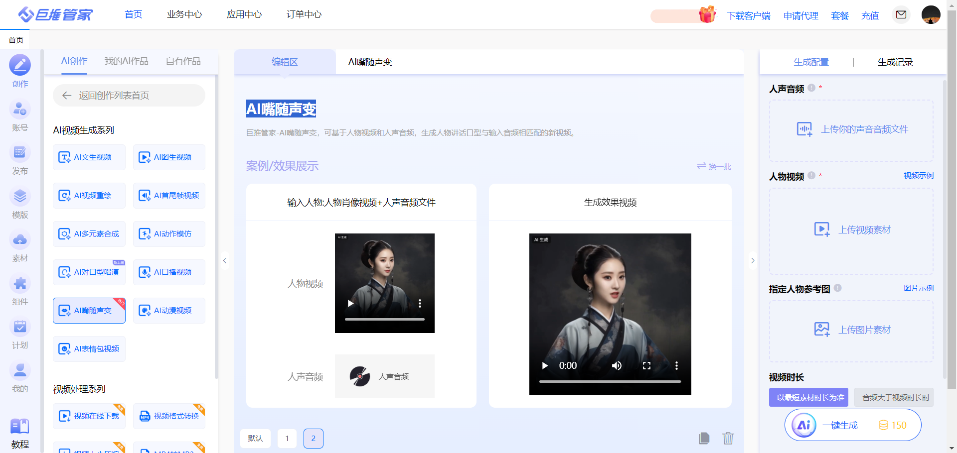Mute the generated effect video
The image size is (957, 453).
tap(617, 365)
